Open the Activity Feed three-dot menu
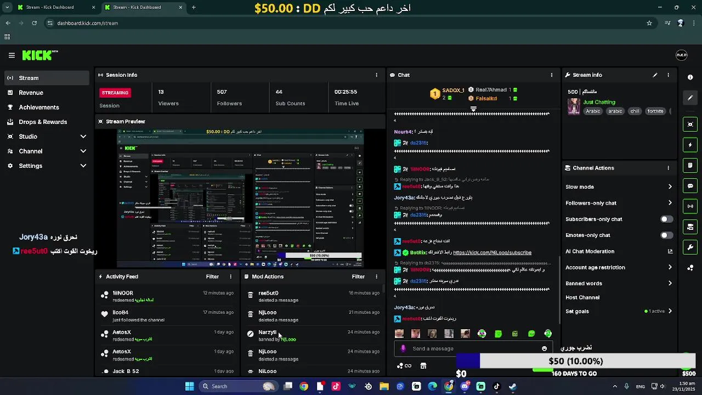Image resolution: width=702 pixels, height=395 pixels. pos(230,277)
